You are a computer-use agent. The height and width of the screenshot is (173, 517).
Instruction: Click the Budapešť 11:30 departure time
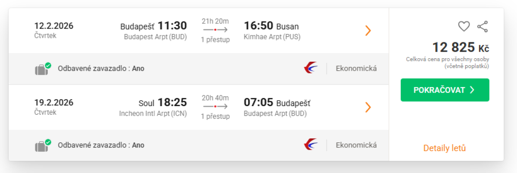[172, 26]
